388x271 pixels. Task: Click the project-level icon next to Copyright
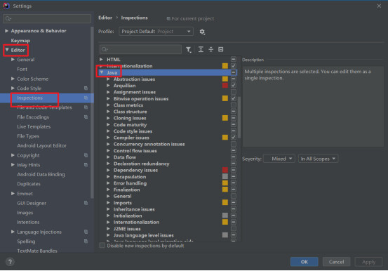pyautogui.click(x=86, y=155)
